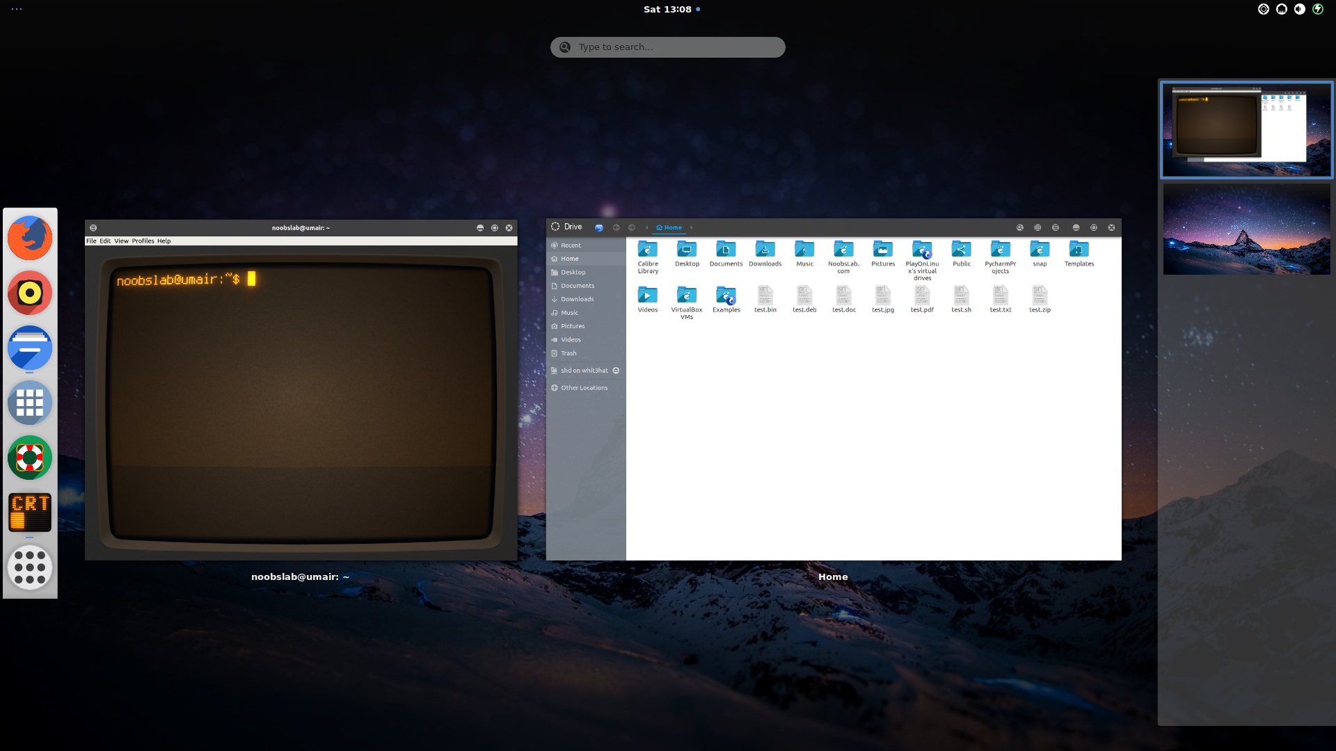Switch to the second workspace thumbnail
Viewport: 1336px width, 751px height.
pos(1246,229)
